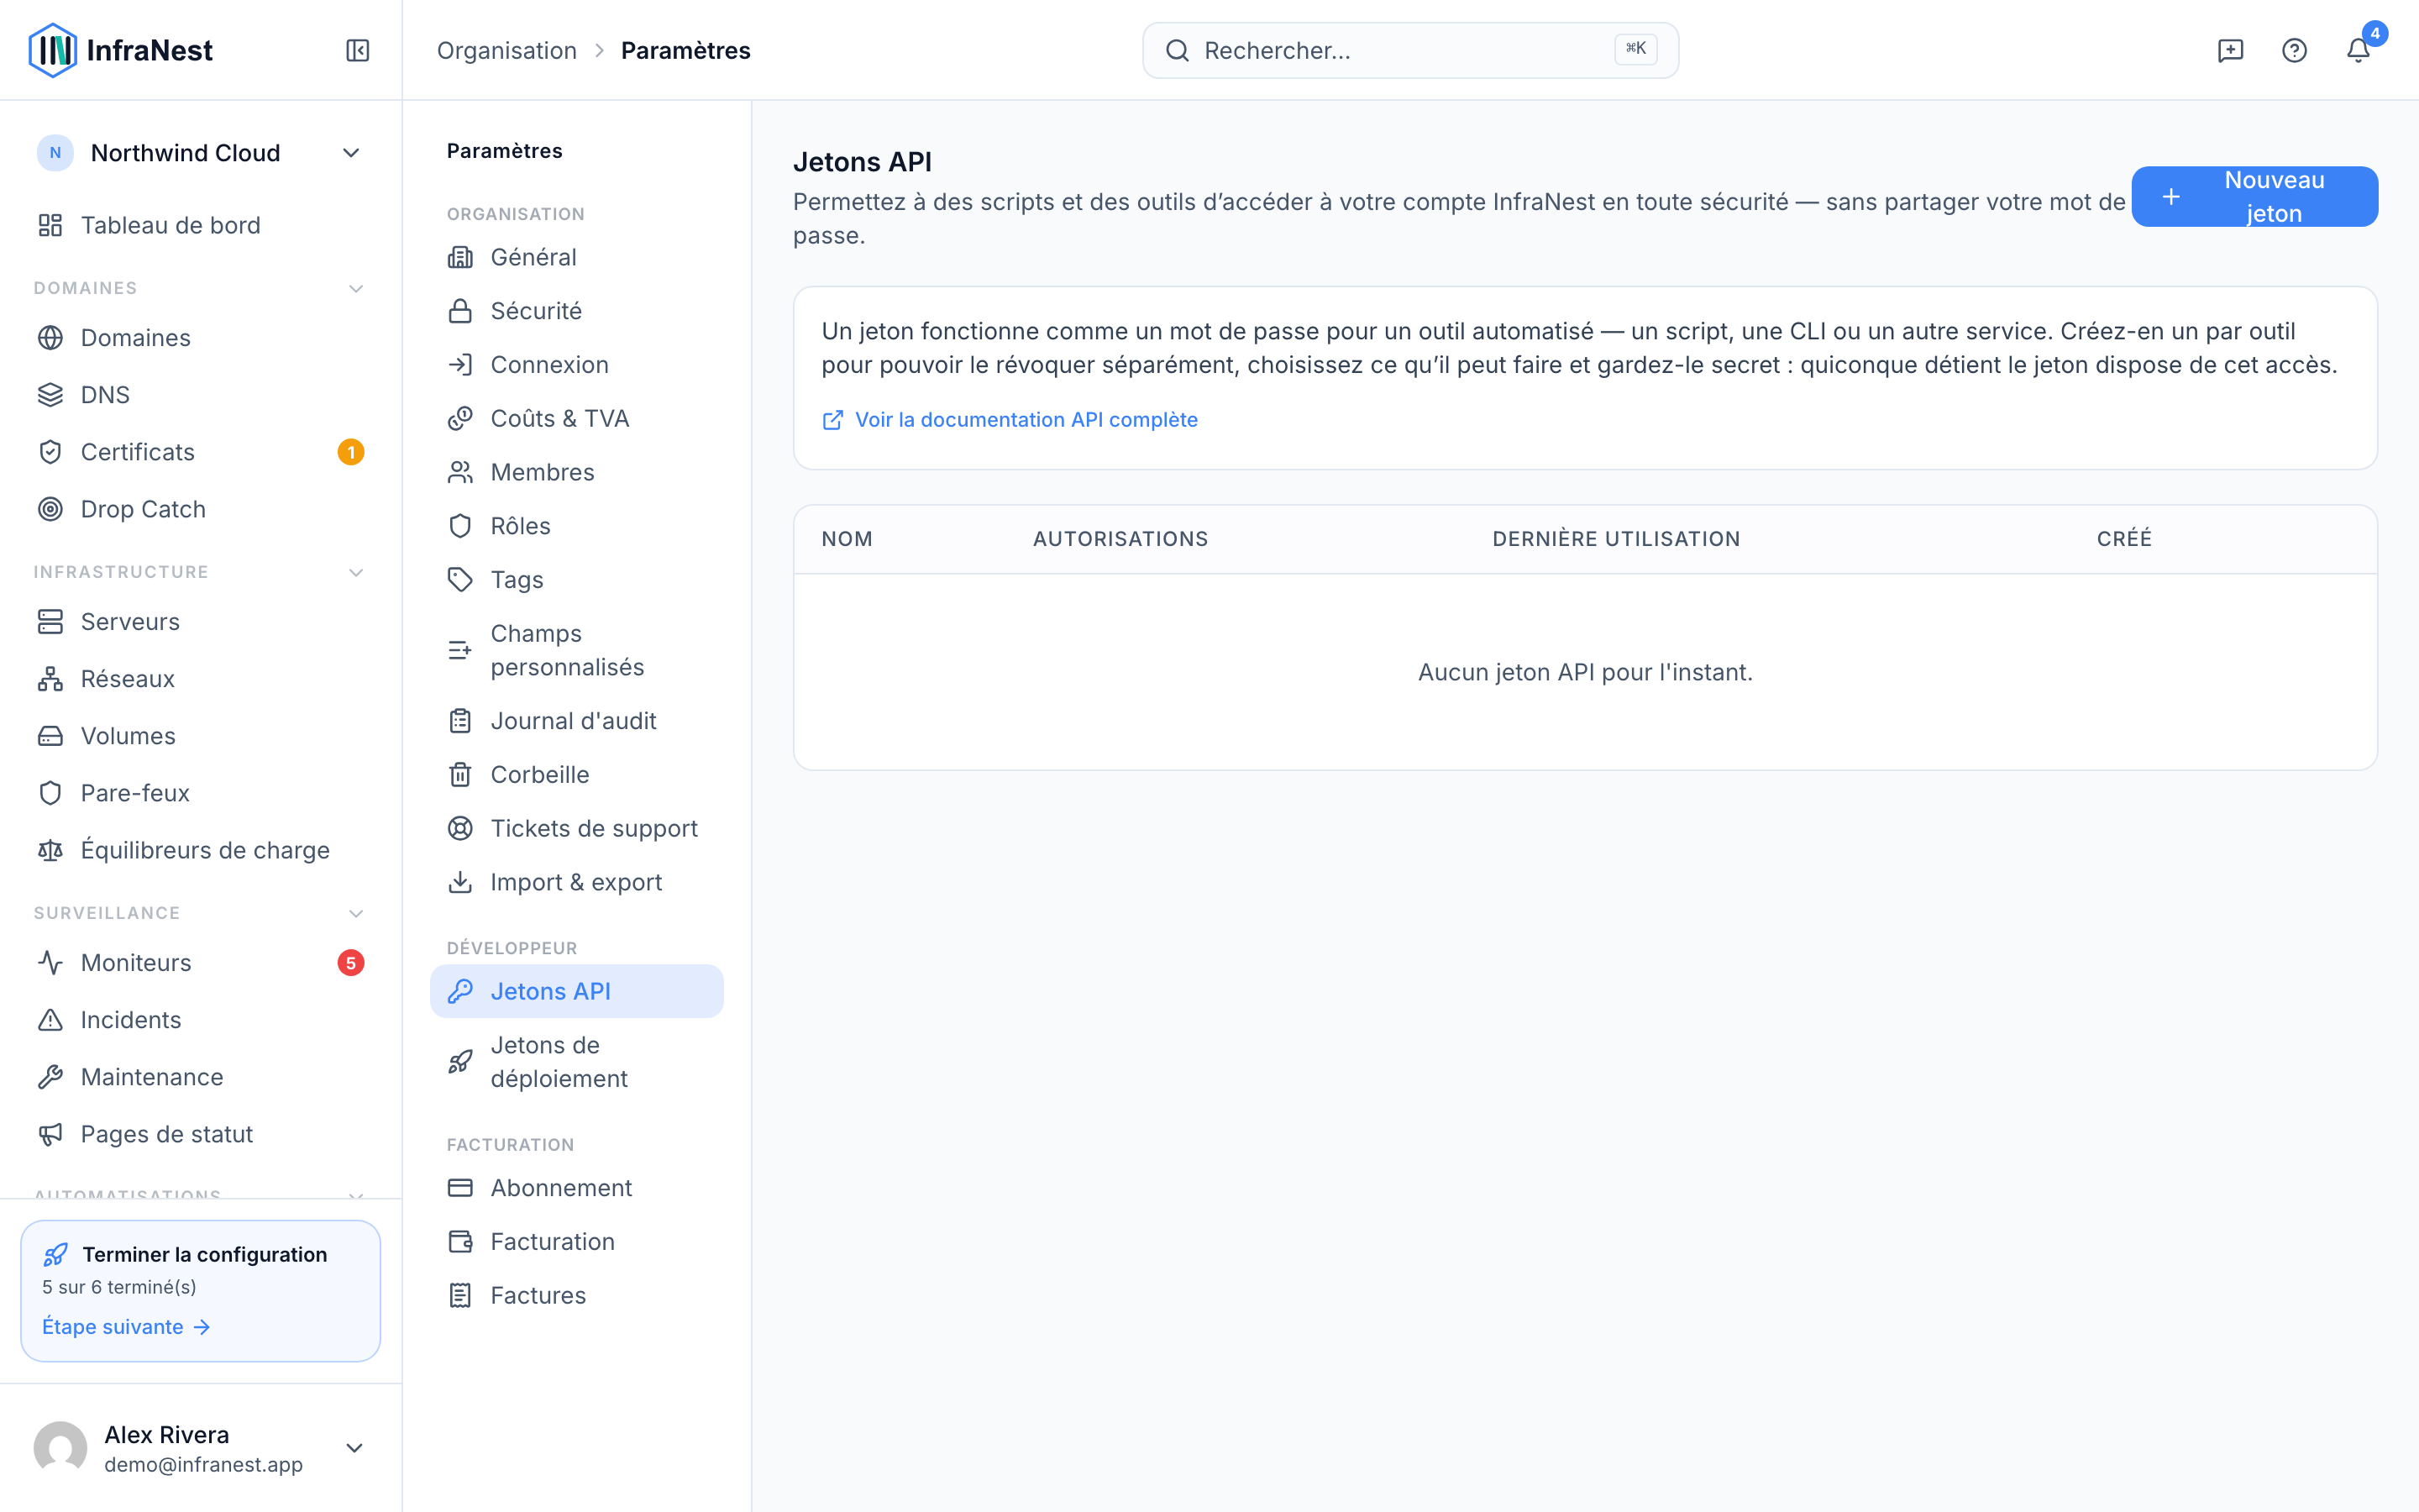The width and height of the screenshot is (2419, 1512).
Task: Click the Domaines globe icon
Action: (50, 338)
